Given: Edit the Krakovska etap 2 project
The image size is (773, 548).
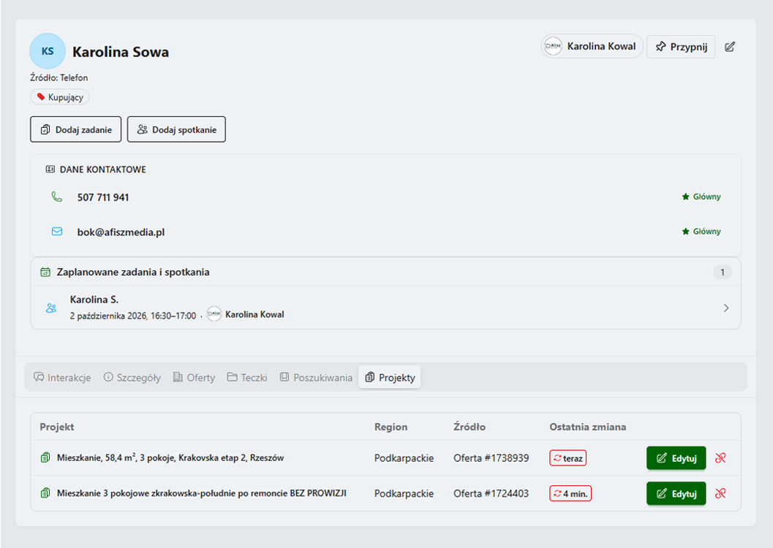Looking at the screenshot, I should (676, 458).
